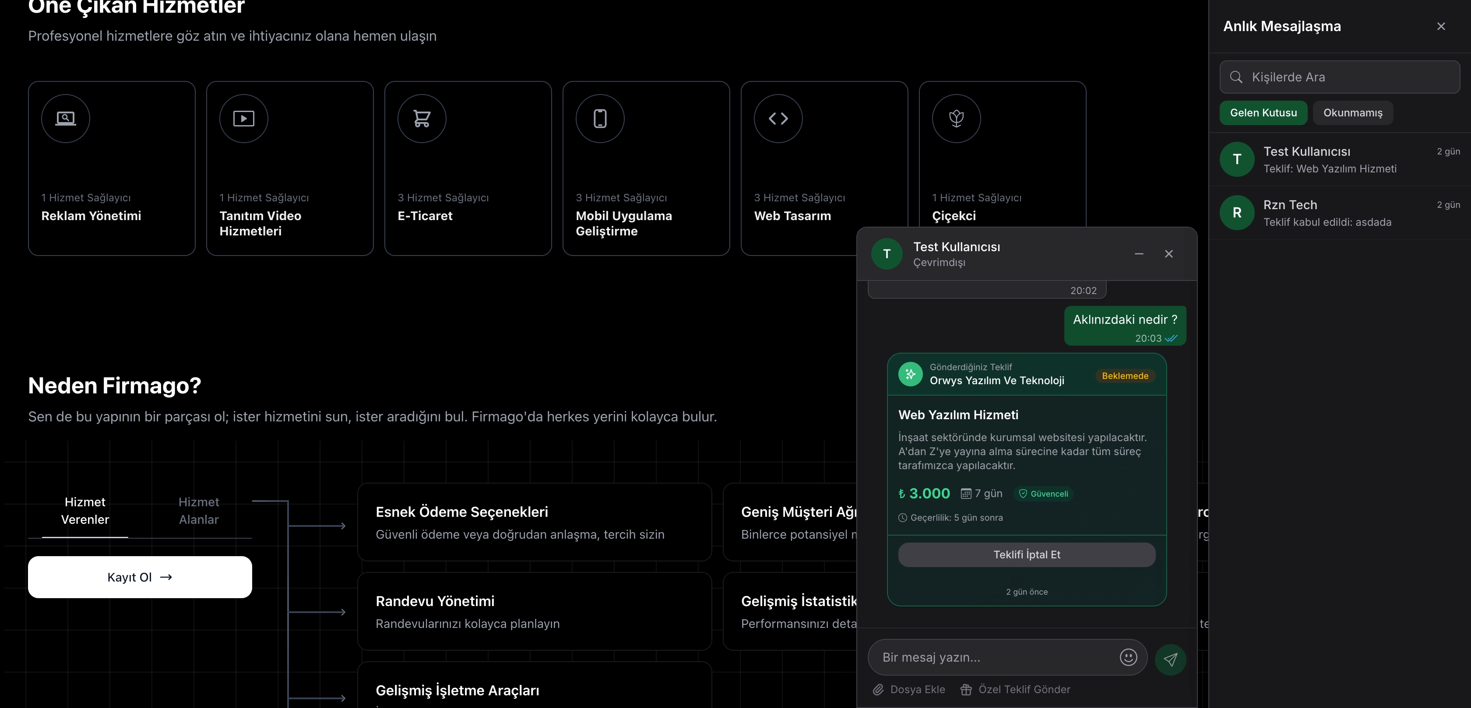The height and width of the screenshot is (708, 1471).
Task: Select the Hizmet Verenler tab
Action: 84,511
